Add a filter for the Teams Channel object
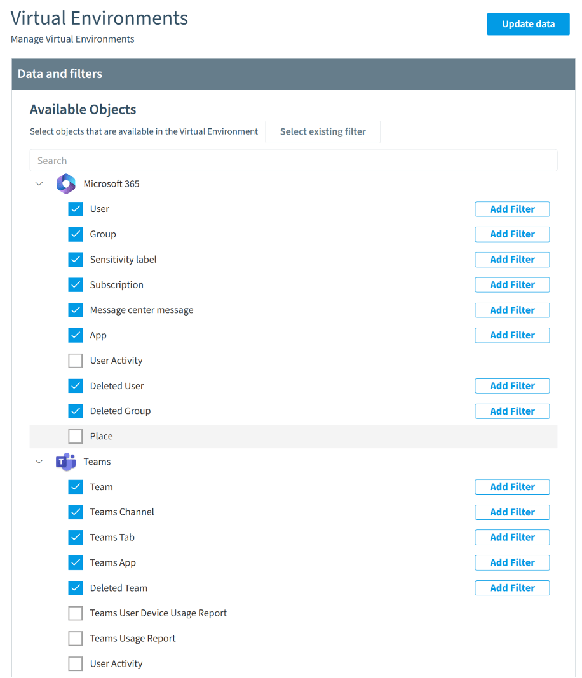This screenshot has height=678, width=582. tap(512, 512)
